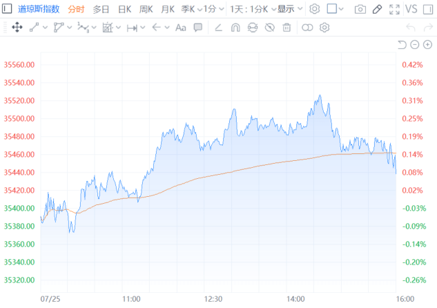Click the zoom in plus icon
Screen dimensions: 437x308
click(428, 45)
